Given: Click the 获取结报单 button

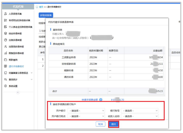Looking at the screenshot, I should 46,15.
